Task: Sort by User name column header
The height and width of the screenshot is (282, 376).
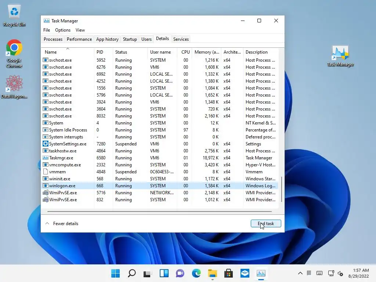Action: [162, 52]
